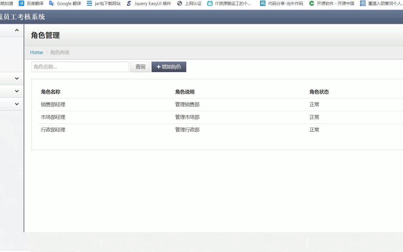Open the 代码分享-当牛作码 bookmark icon

(263, 3)
